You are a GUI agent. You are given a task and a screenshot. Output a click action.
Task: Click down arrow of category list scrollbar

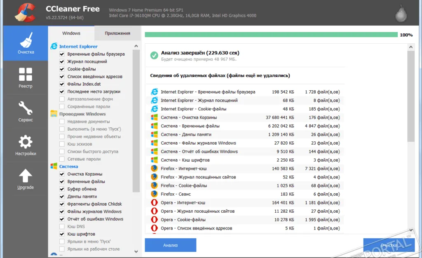(136, 251)
